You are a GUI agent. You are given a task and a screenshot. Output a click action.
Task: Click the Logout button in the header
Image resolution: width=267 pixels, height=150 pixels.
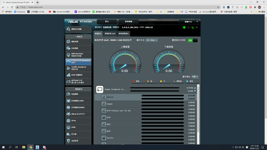[x=107, y=21]
